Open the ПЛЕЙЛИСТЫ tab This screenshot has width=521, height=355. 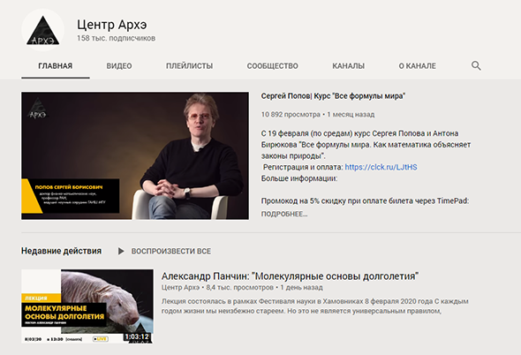(189, 66)
